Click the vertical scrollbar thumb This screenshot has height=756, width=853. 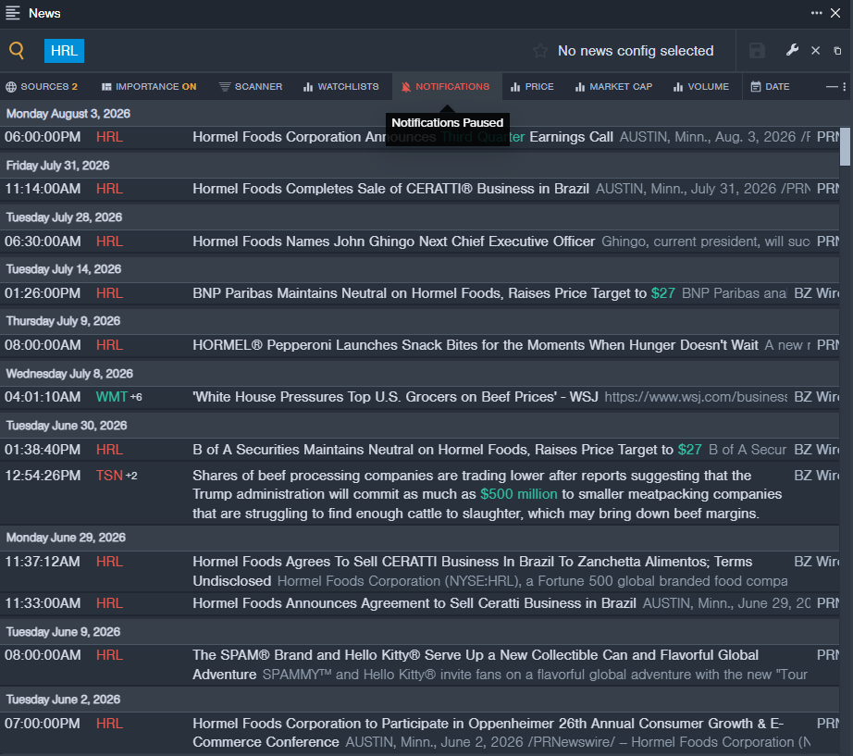(845, 146)
